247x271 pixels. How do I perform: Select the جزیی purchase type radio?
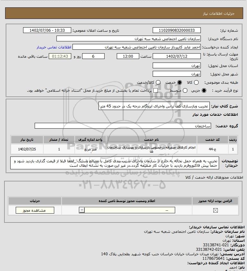click(x=204, y=90)
